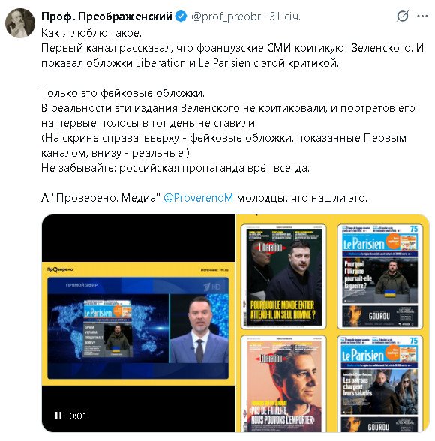Screen dimensions: 435x441
Task: Open the fake Le Parisien Ukraine cover
Action: pyautogui.click(x=380, y=277)
